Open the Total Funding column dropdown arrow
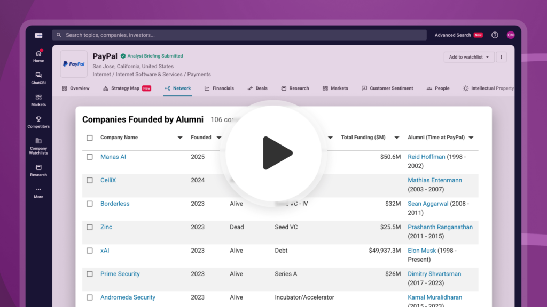This screenshot has width=547, height=307. click(x=397, y=138)
